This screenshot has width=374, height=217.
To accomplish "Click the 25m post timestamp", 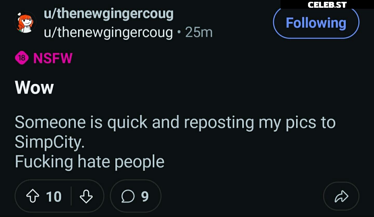I will (x=199, y=33).
